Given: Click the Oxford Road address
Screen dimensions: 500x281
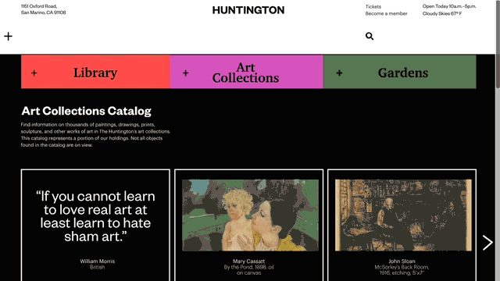Looking at the screenshot, I should [x=44, y=9].
